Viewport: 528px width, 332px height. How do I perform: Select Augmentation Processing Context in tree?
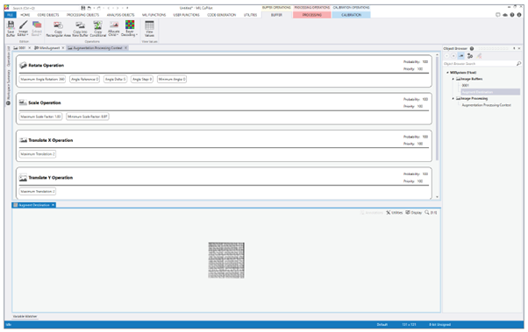(x=486, y=105)
